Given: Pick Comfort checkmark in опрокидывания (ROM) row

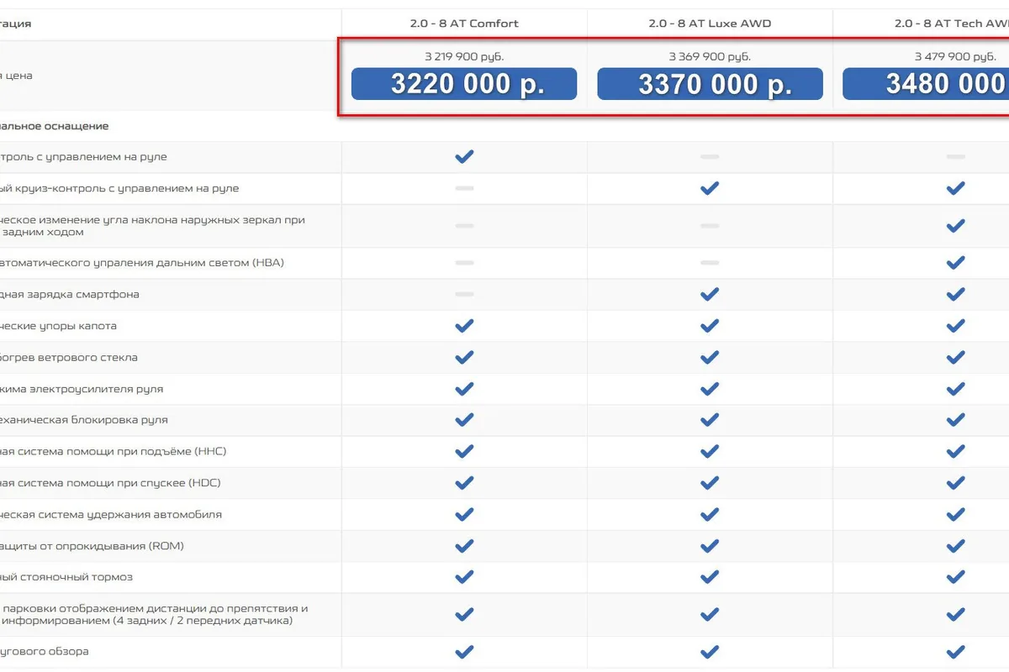Looking at the screenshot, I should tap(464, 546).
